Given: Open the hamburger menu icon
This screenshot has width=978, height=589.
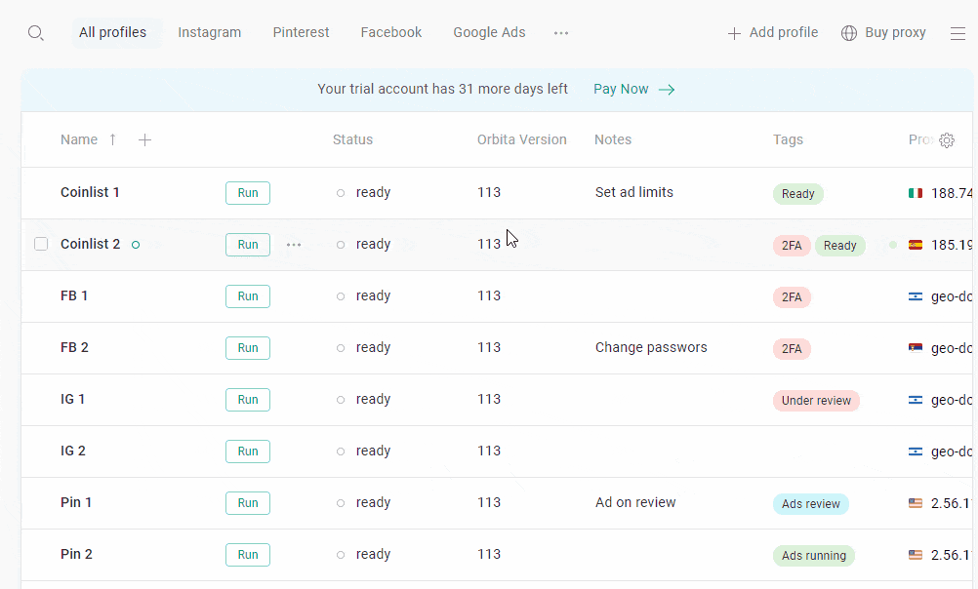Looking at the screenshot, I should pos(958,33).
